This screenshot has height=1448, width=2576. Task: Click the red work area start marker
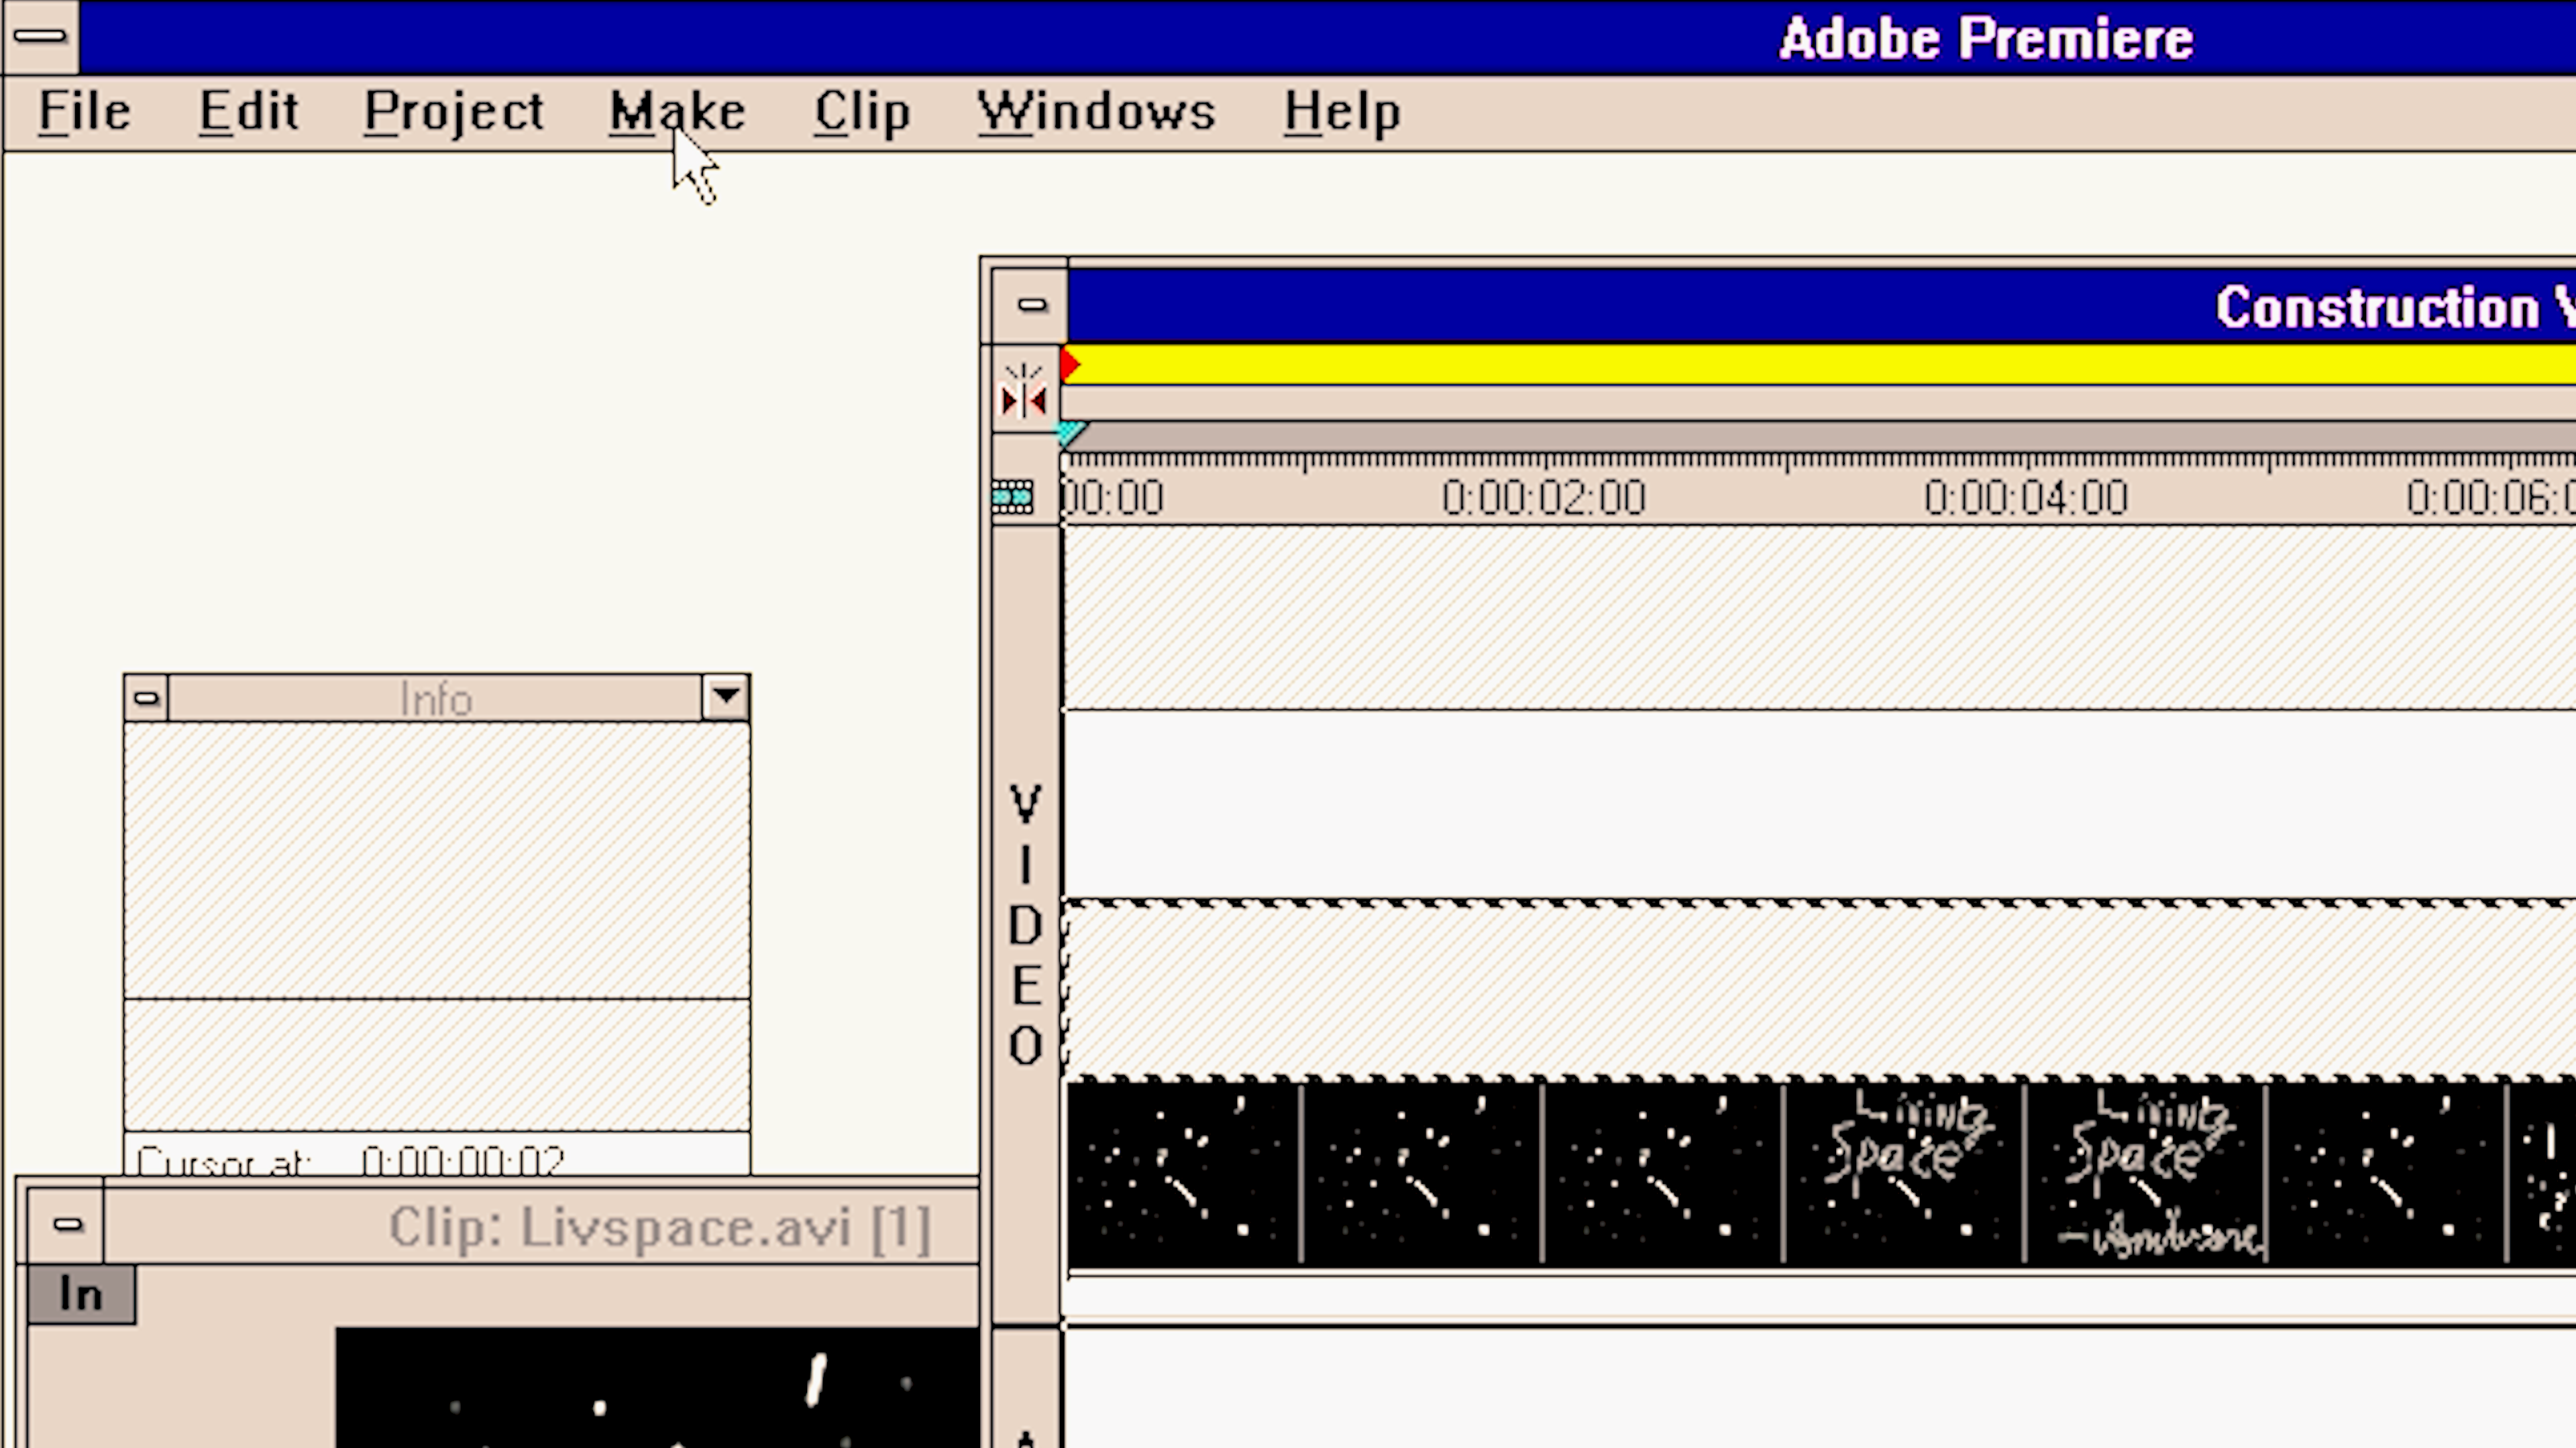[x=1071, y=366]
